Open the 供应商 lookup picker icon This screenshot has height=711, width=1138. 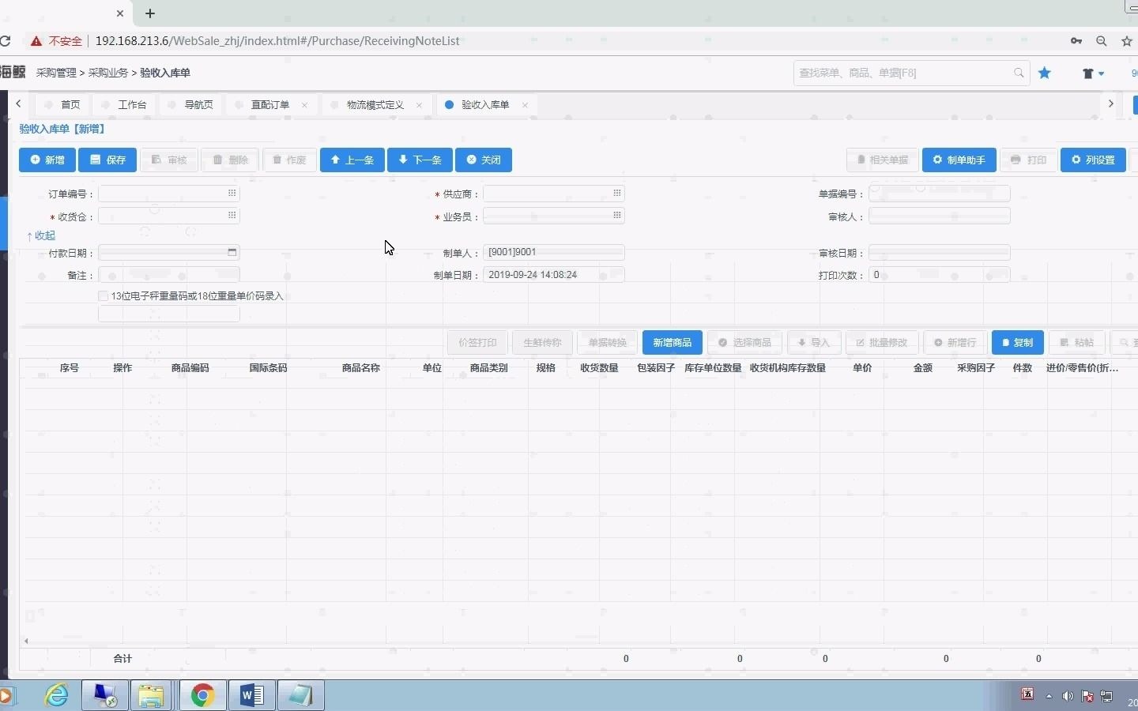617,193
